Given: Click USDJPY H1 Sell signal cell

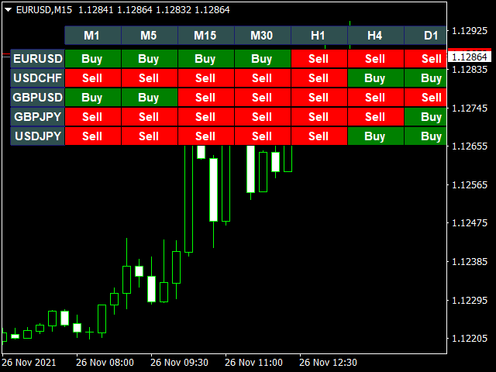Looking at the screenshot, I should 319,136.
